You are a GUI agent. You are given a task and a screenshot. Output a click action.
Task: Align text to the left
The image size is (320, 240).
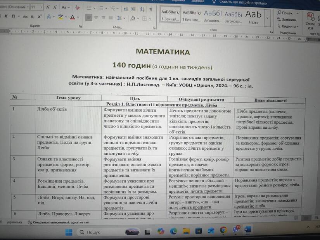88,17
